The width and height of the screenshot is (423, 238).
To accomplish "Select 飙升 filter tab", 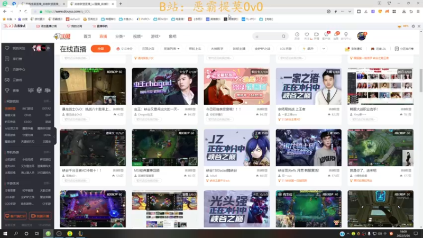I will [x=308, y=49].
